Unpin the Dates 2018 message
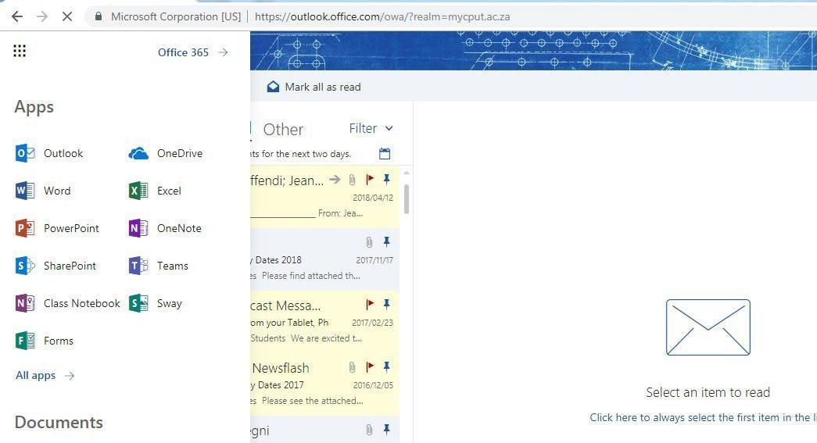Screen dimensions: 817x443 coord(387,242)
